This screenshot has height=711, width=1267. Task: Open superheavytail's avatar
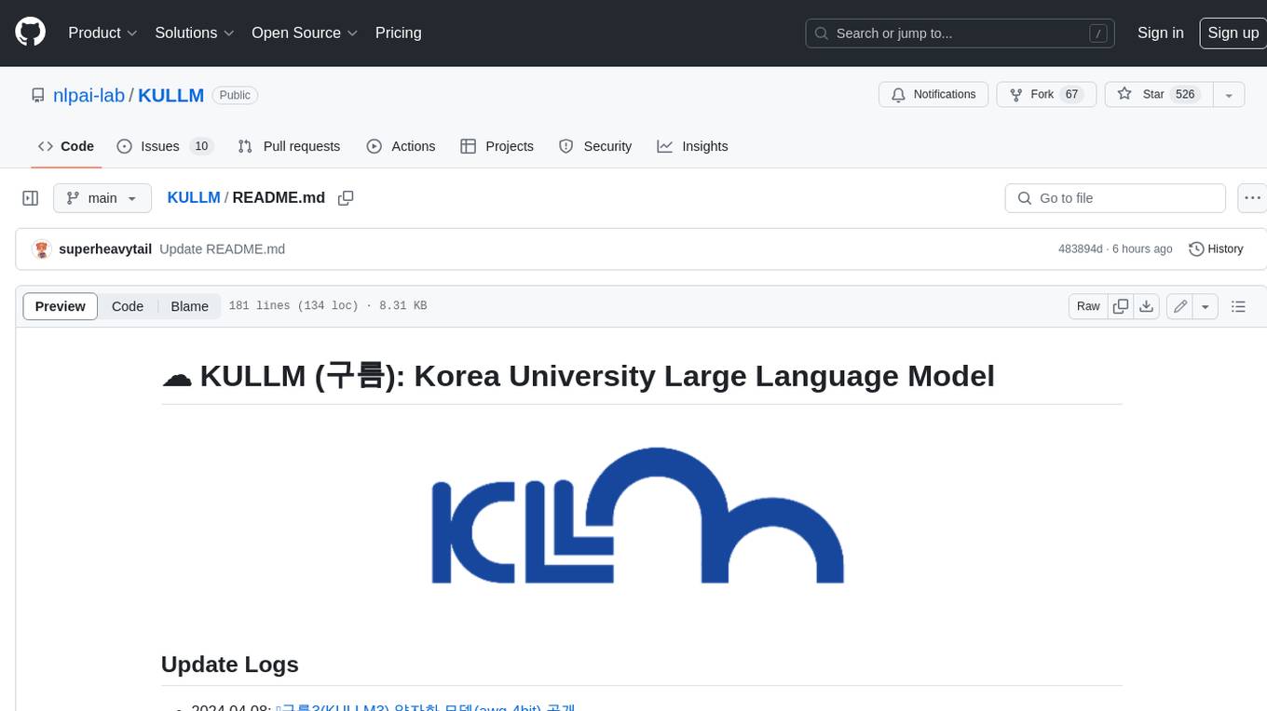tap(41, 249)
